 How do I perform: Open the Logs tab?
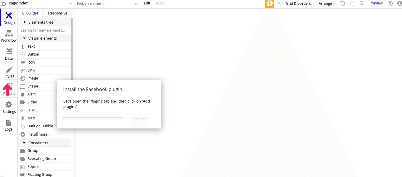(x=9, y=125)
